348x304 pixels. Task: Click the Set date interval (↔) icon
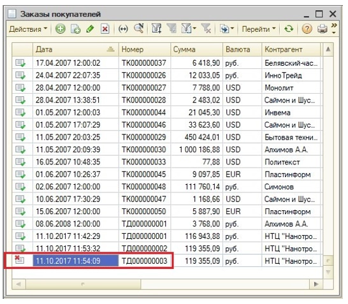pyautogui.click(x=123, y=29)
